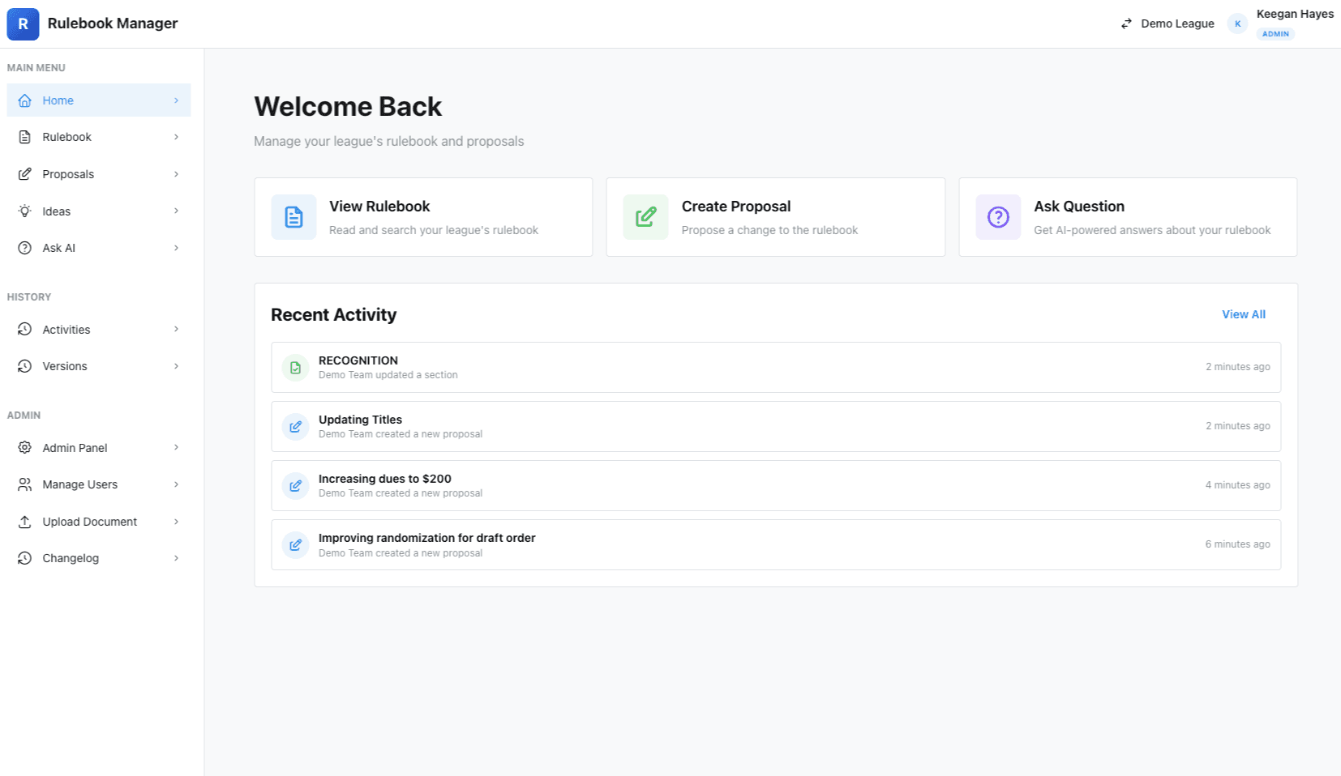Image resolution: width=1341 pixels, height=776 pixels.
Task: Select the Admin Panel gear icon
Action: tap(24, 447)
